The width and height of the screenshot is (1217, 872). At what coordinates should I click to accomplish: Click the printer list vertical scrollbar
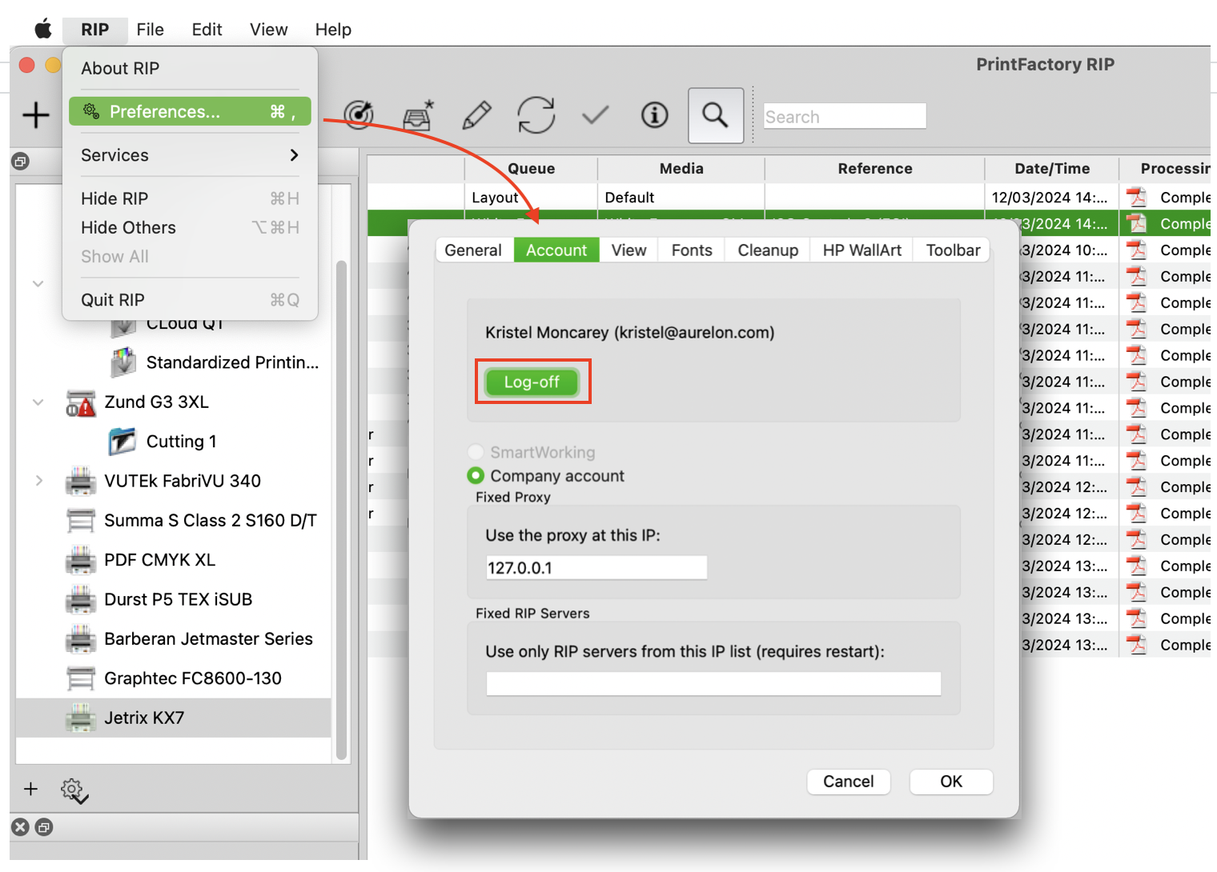tap(342, 509)
